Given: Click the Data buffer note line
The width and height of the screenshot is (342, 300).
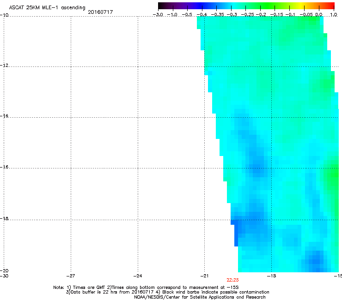Looking at the screenshot, I should (x=167, y=292).
